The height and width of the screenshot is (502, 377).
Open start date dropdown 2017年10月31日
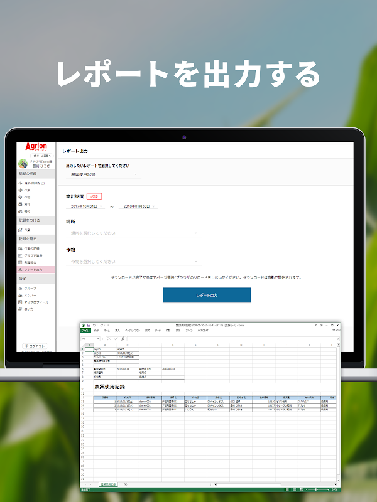(85, 206)
